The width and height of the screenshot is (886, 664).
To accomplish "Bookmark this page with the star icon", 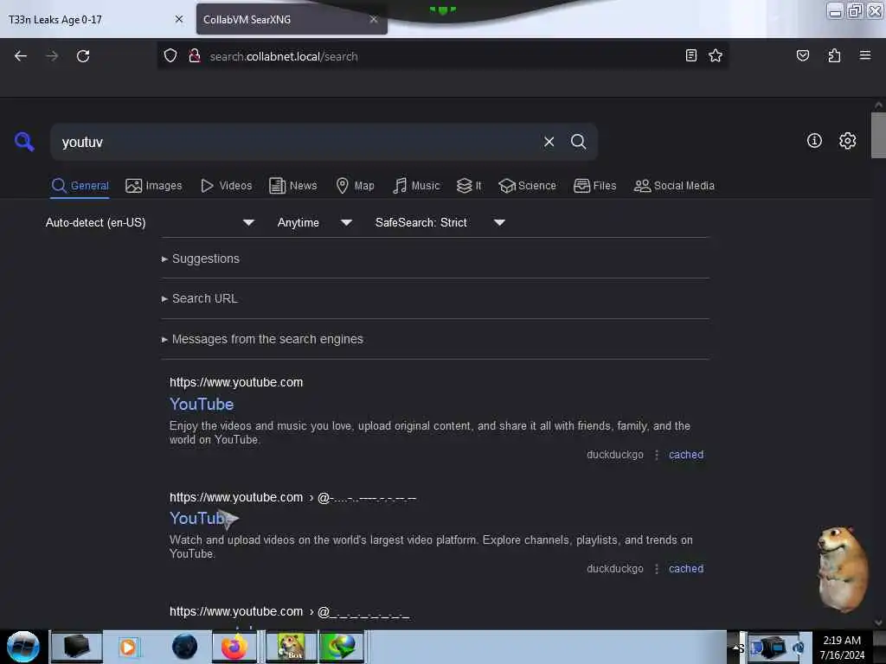I will pos(716,55).
